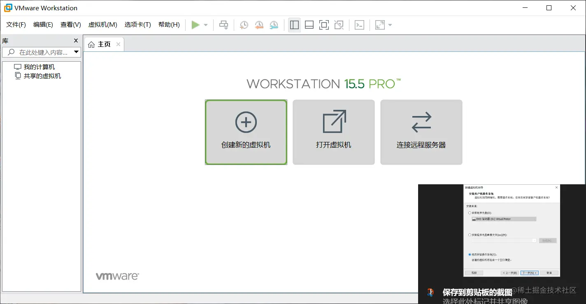Viewport: 586px width, 304px height.
Task: Revert to snapshot using the clock icon with orange arrow
Action: pyautogui.click(x=259, y=25)
